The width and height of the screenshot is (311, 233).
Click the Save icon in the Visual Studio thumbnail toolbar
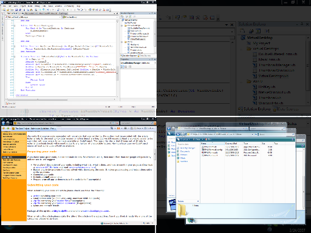coord(16,10)
